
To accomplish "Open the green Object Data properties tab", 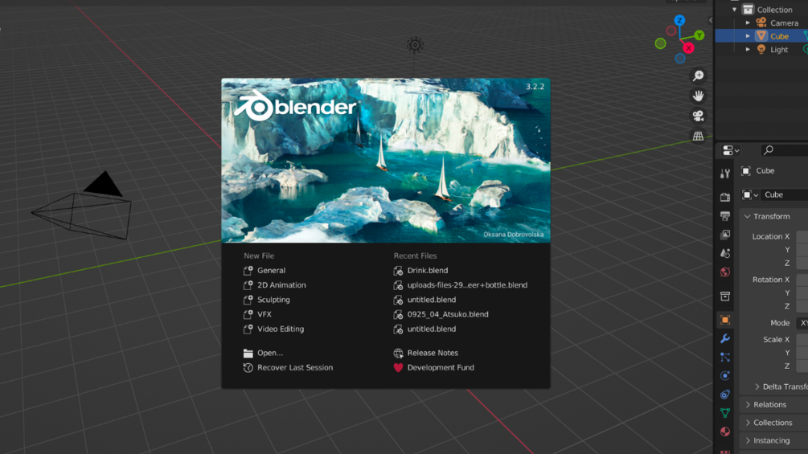I will pyautogui.click(x=725, y=413).
